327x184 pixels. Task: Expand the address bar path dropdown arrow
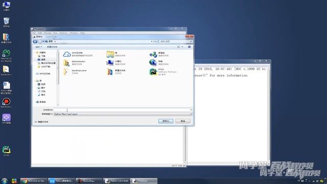coord(152,41)
